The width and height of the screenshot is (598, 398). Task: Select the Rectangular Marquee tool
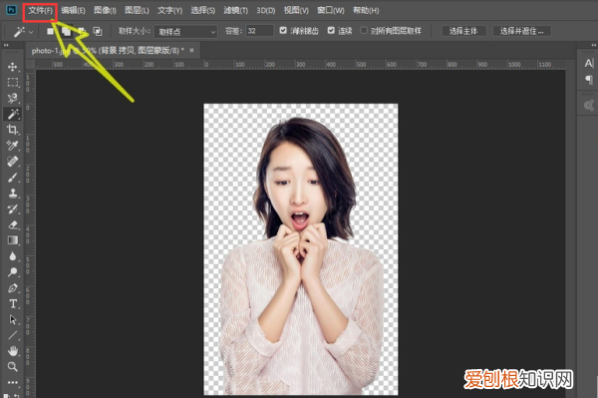(13, 83)
